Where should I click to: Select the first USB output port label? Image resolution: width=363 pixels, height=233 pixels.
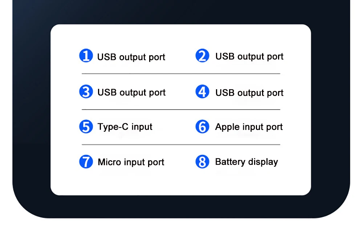click(131, 57)
